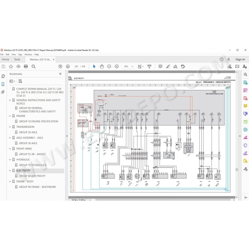
Task: Select the arrow selection tool
Action: click(94, 67)
